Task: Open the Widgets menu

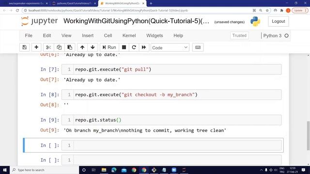Action: (155, 35)
